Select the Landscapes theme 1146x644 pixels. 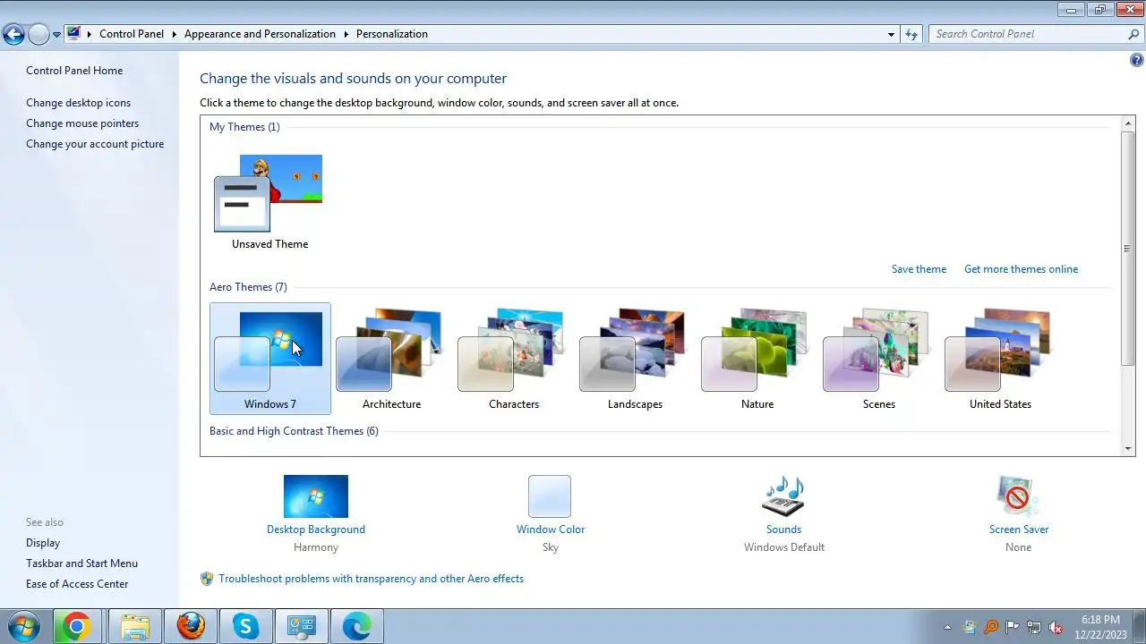[635, 359]
